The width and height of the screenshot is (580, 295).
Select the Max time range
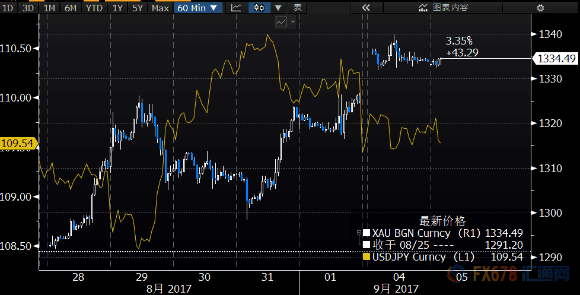tap(160, 8)
